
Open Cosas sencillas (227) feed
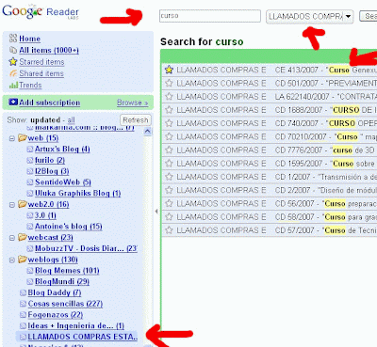click(x=65, y=304)
